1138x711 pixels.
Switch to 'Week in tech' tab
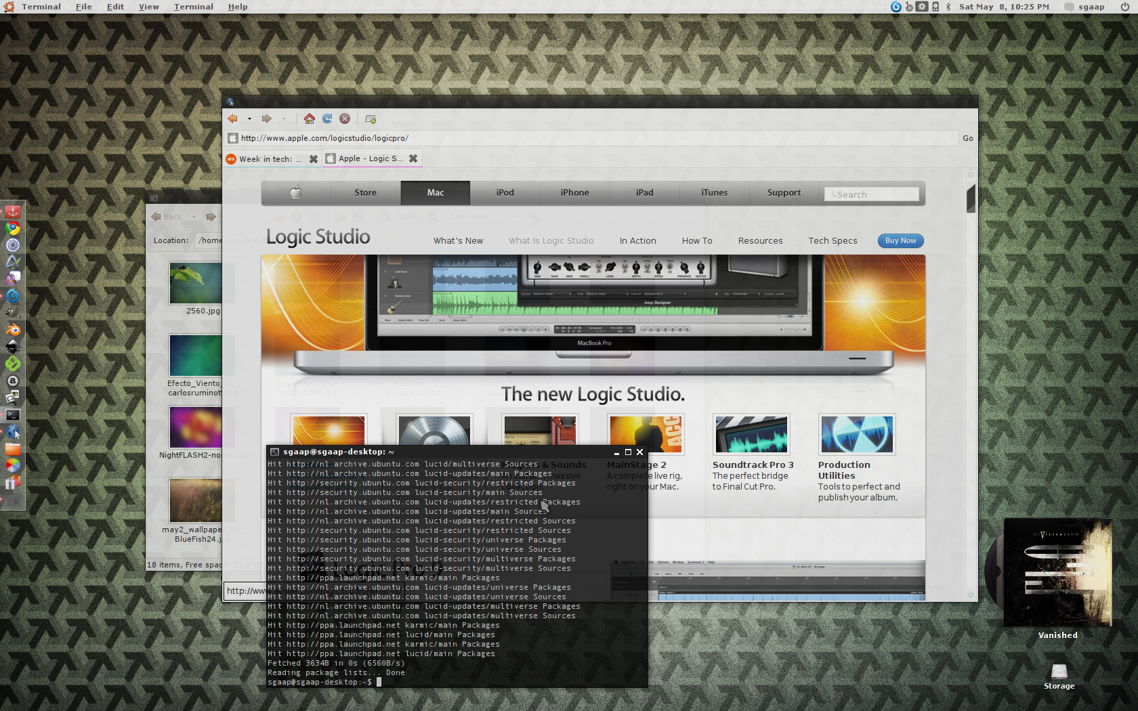[x=271, y=159]
